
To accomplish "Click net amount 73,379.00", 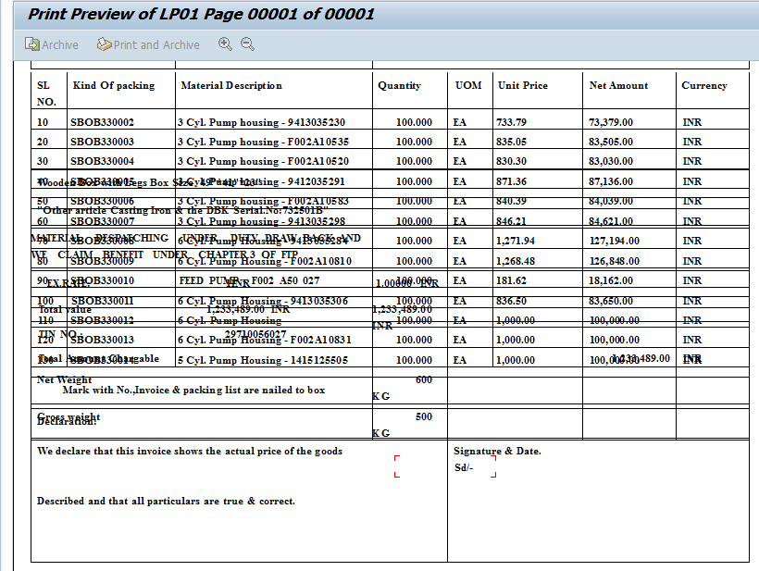I will (x=611, y=122).
